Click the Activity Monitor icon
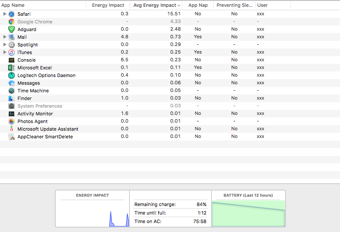 [12, 114]
